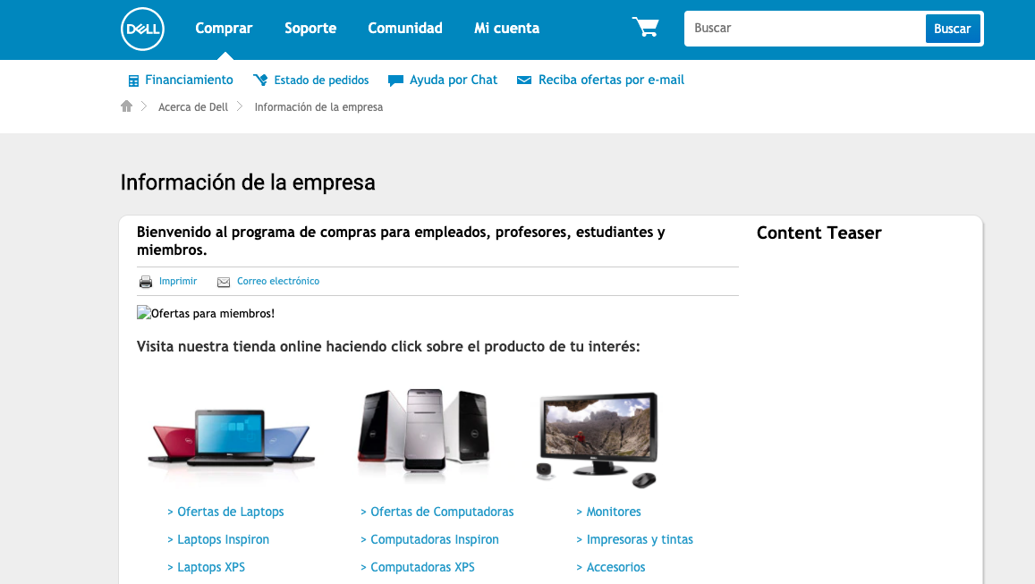Click the Correo electrónico envelope icon
This screenshot has height=584, width=1035.
pyautogui.click(x=224, y=282)
